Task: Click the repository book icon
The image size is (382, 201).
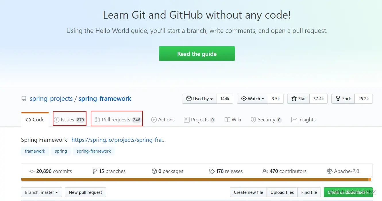Action: [24, 99]
